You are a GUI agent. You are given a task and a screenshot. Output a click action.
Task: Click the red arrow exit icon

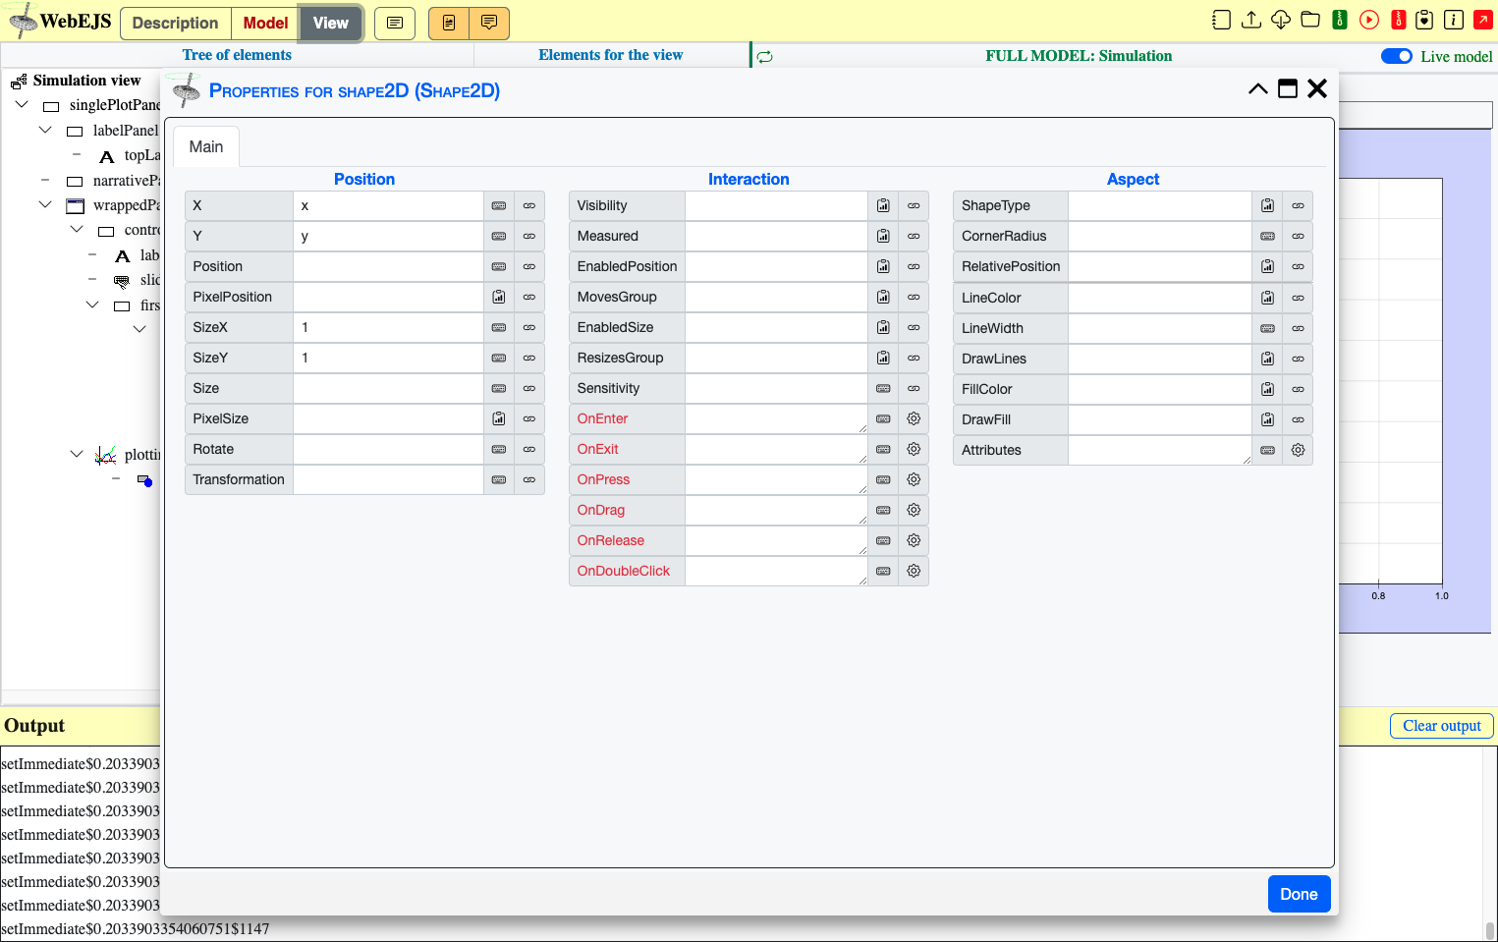1483,20
